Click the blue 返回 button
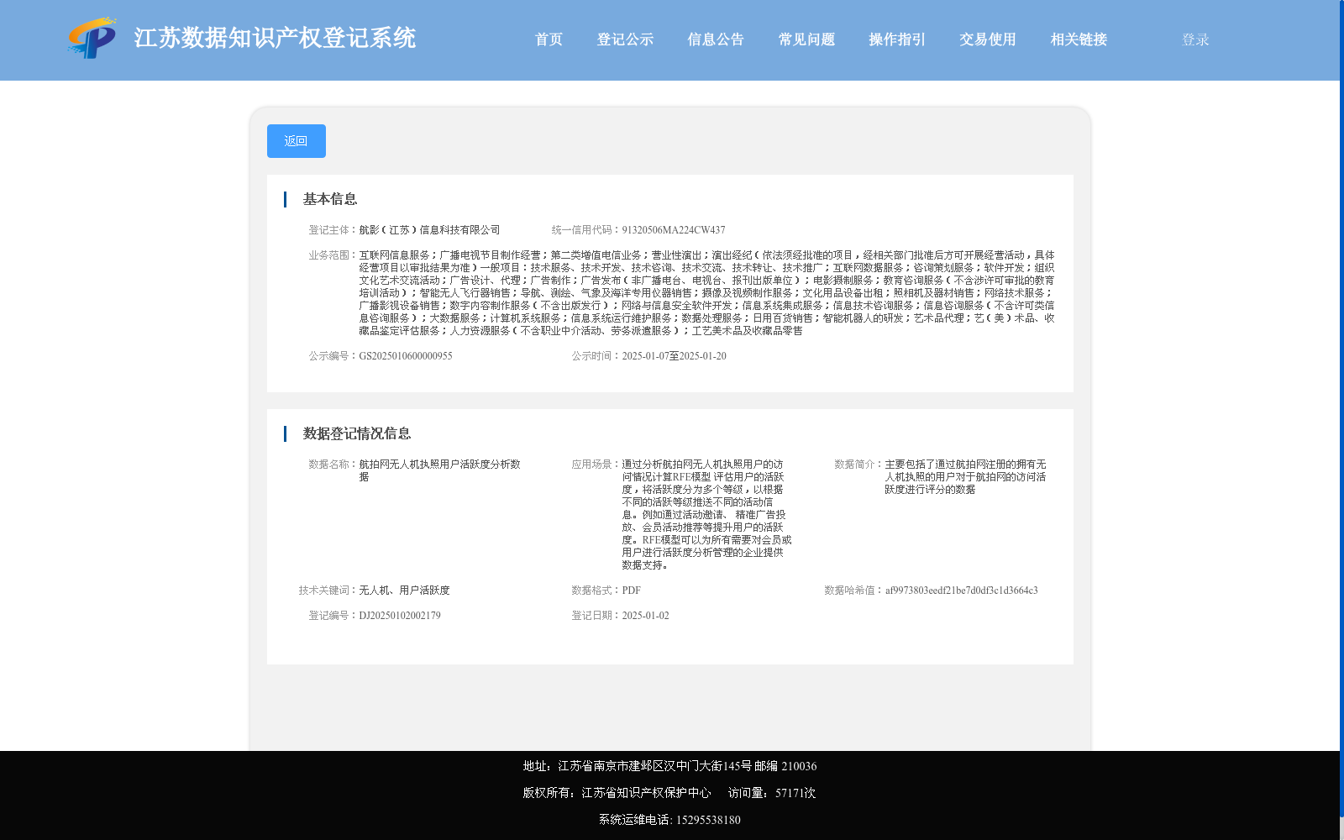Image resolution: width=1344 pixels, height=840 pixels. (297, 141)
